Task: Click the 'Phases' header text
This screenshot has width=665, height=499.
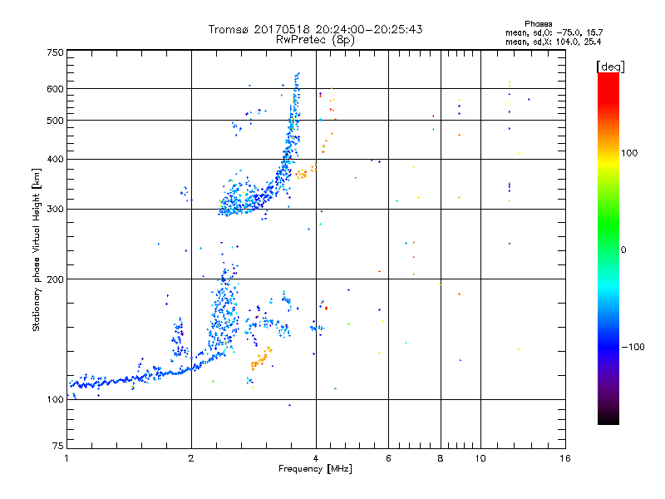Action: [538, 24]
